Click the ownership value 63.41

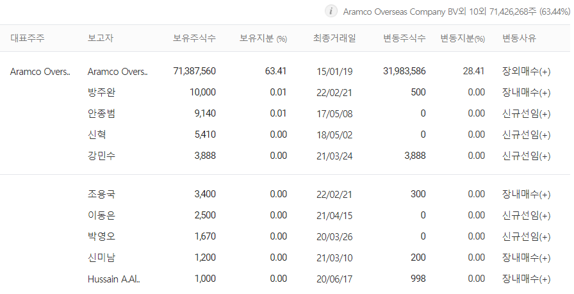pyautogui.click(x=275, y=71)
